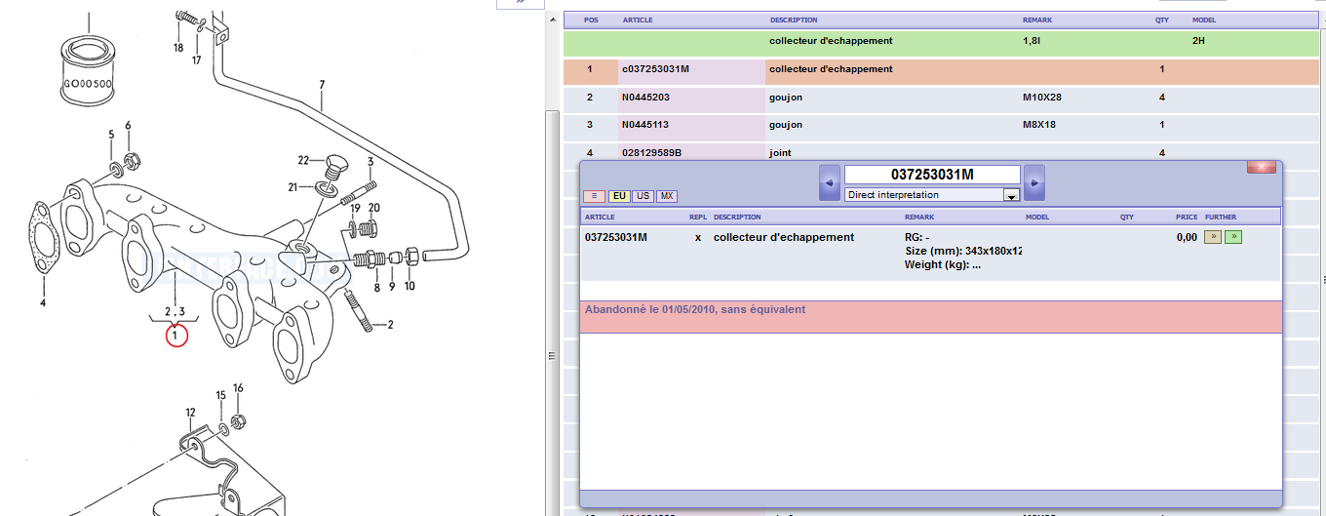Click the red list icon beside EU

pyautogui.click(x=594, y=196)
